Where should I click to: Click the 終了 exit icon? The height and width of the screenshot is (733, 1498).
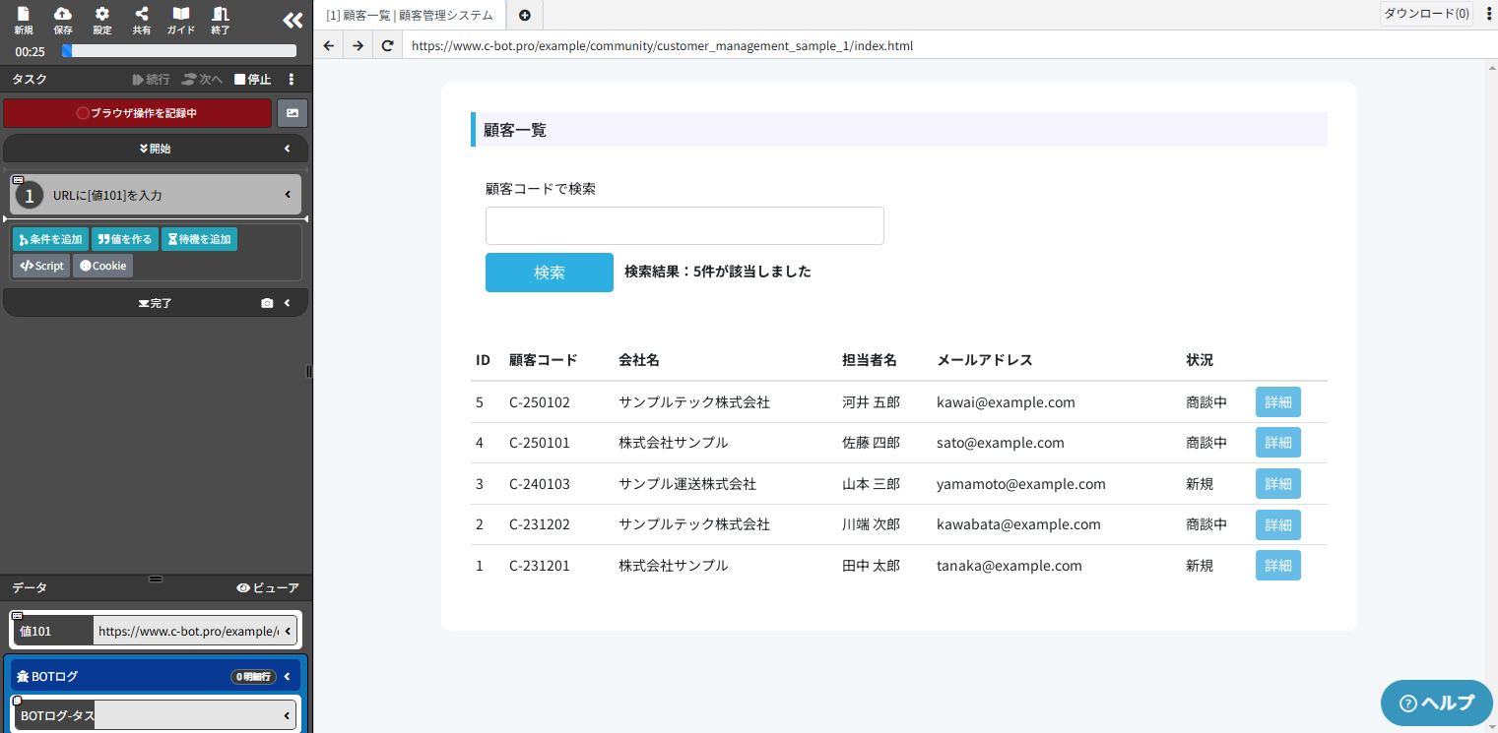click(221, 20)
